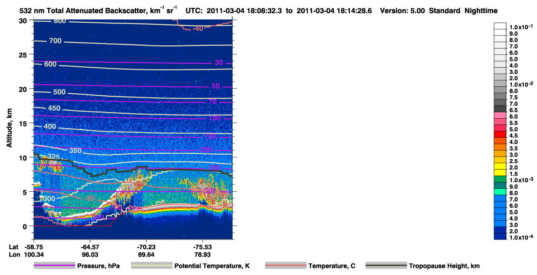Click the salmon Temperature legend line sample
This screenshot has height=275, width=537.
[285, 266]
